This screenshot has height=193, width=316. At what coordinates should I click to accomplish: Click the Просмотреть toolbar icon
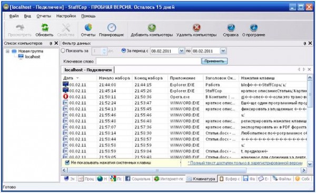click(20, 27)
